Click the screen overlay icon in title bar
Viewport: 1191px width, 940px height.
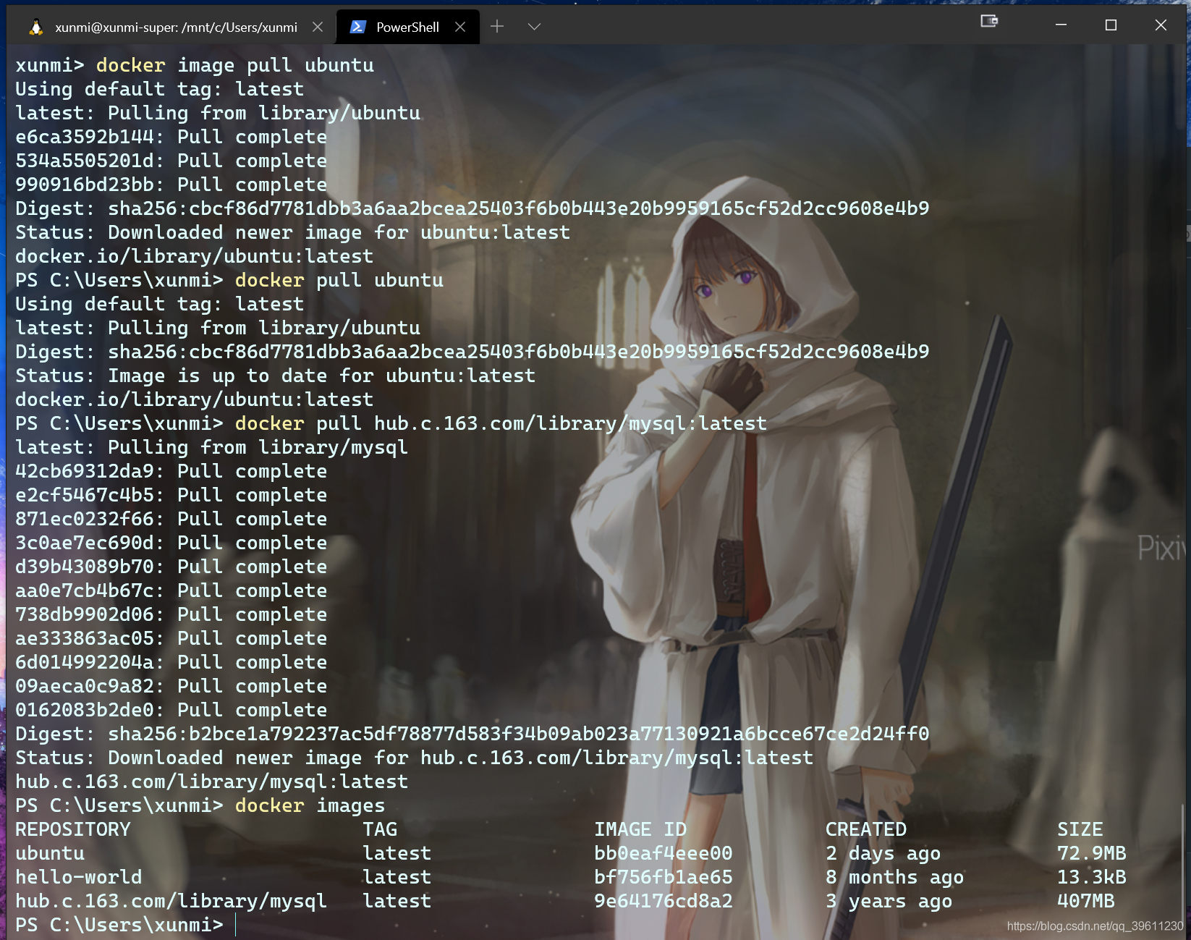pos(989,21)
